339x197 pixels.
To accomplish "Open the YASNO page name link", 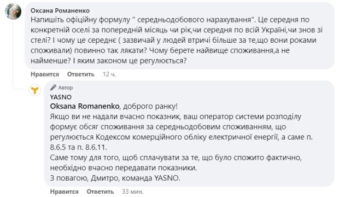I will (61, 97).
